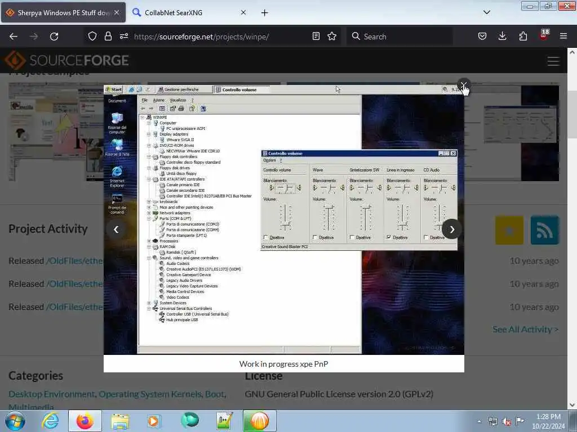The height and width of the screenshot is (432, 577).
Task: Click the browser forward arrow
Action: (x=34, y=37)
